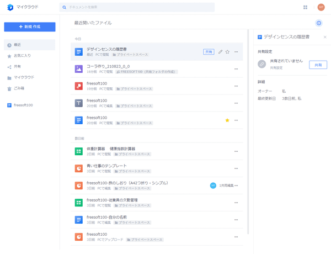Open the 最近 (Recent) sidebar item
The width and height of the screenshot is (331, 254).
coord(18,45)
